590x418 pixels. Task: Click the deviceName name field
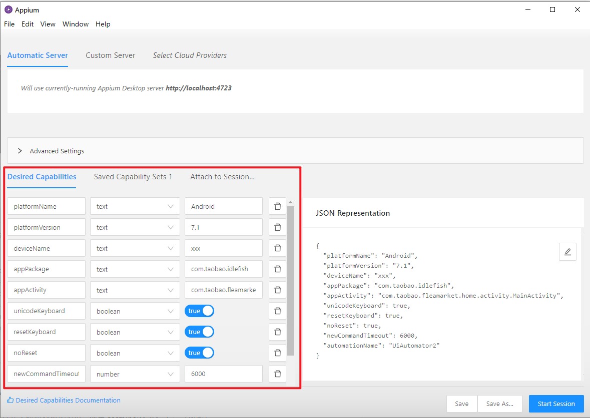[46, 248]
